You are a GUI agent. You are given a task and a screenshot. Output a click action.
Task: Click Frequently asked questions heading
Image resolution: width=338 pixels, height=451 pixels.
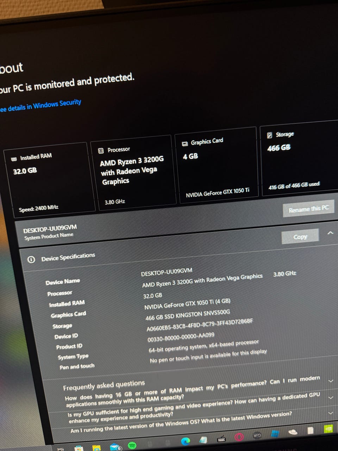tap(104, 385)
